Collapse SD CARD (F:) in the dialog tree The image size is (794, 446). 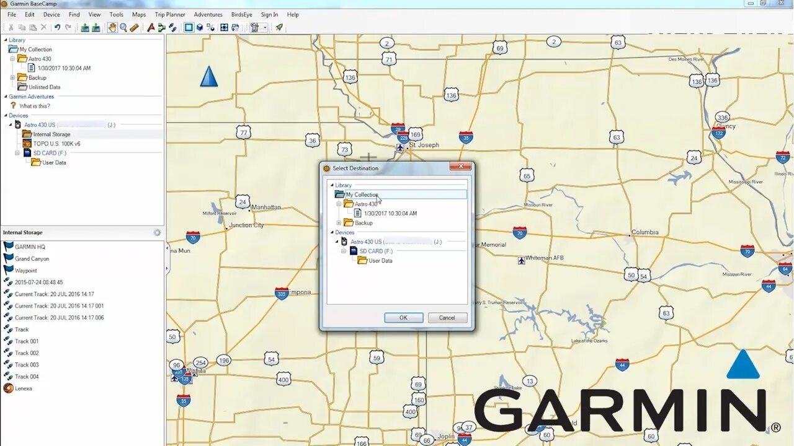tap(344, 251)
